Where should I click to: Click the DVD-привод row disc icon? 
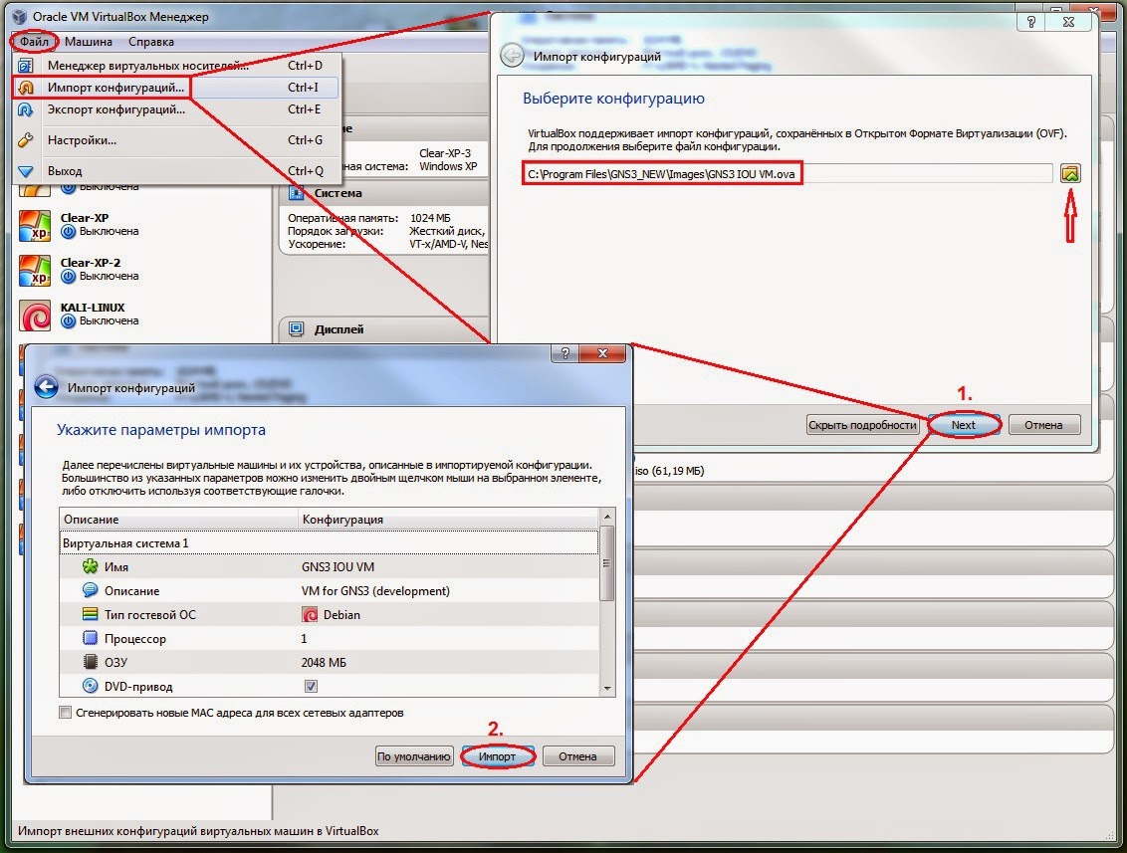(90, 686)
